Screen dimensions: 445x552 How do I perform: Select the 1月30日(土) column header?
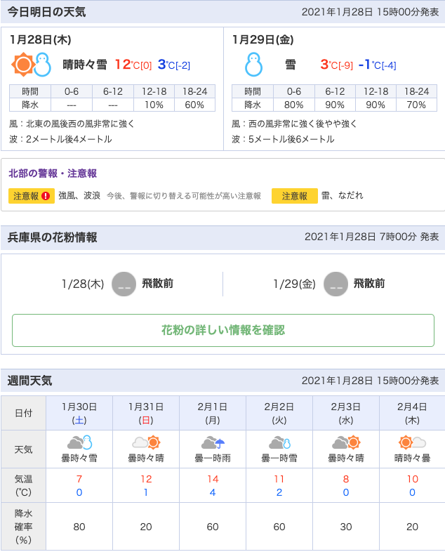pyautogui.click(x=79, y=413)
